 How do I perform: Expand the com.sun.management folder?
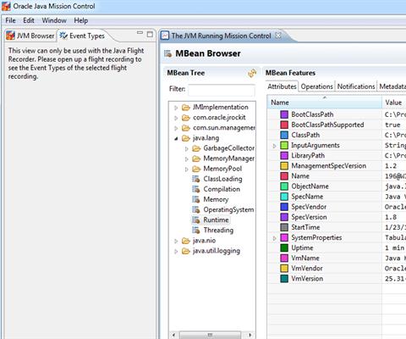pos(176,128)
